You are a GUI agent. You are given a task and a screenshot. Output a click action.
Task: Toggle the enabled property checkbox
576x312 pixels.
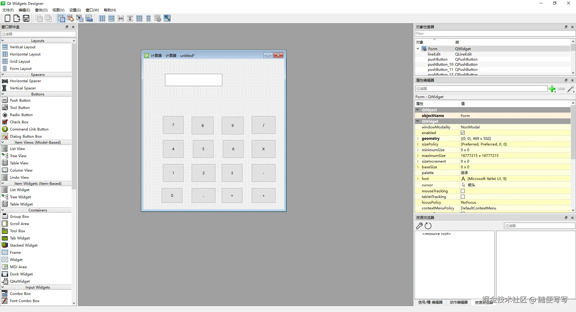coord(463,133)
